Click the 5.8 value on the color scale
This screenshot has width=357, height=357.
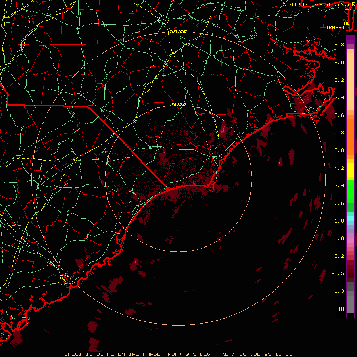(x=339, y=133)
